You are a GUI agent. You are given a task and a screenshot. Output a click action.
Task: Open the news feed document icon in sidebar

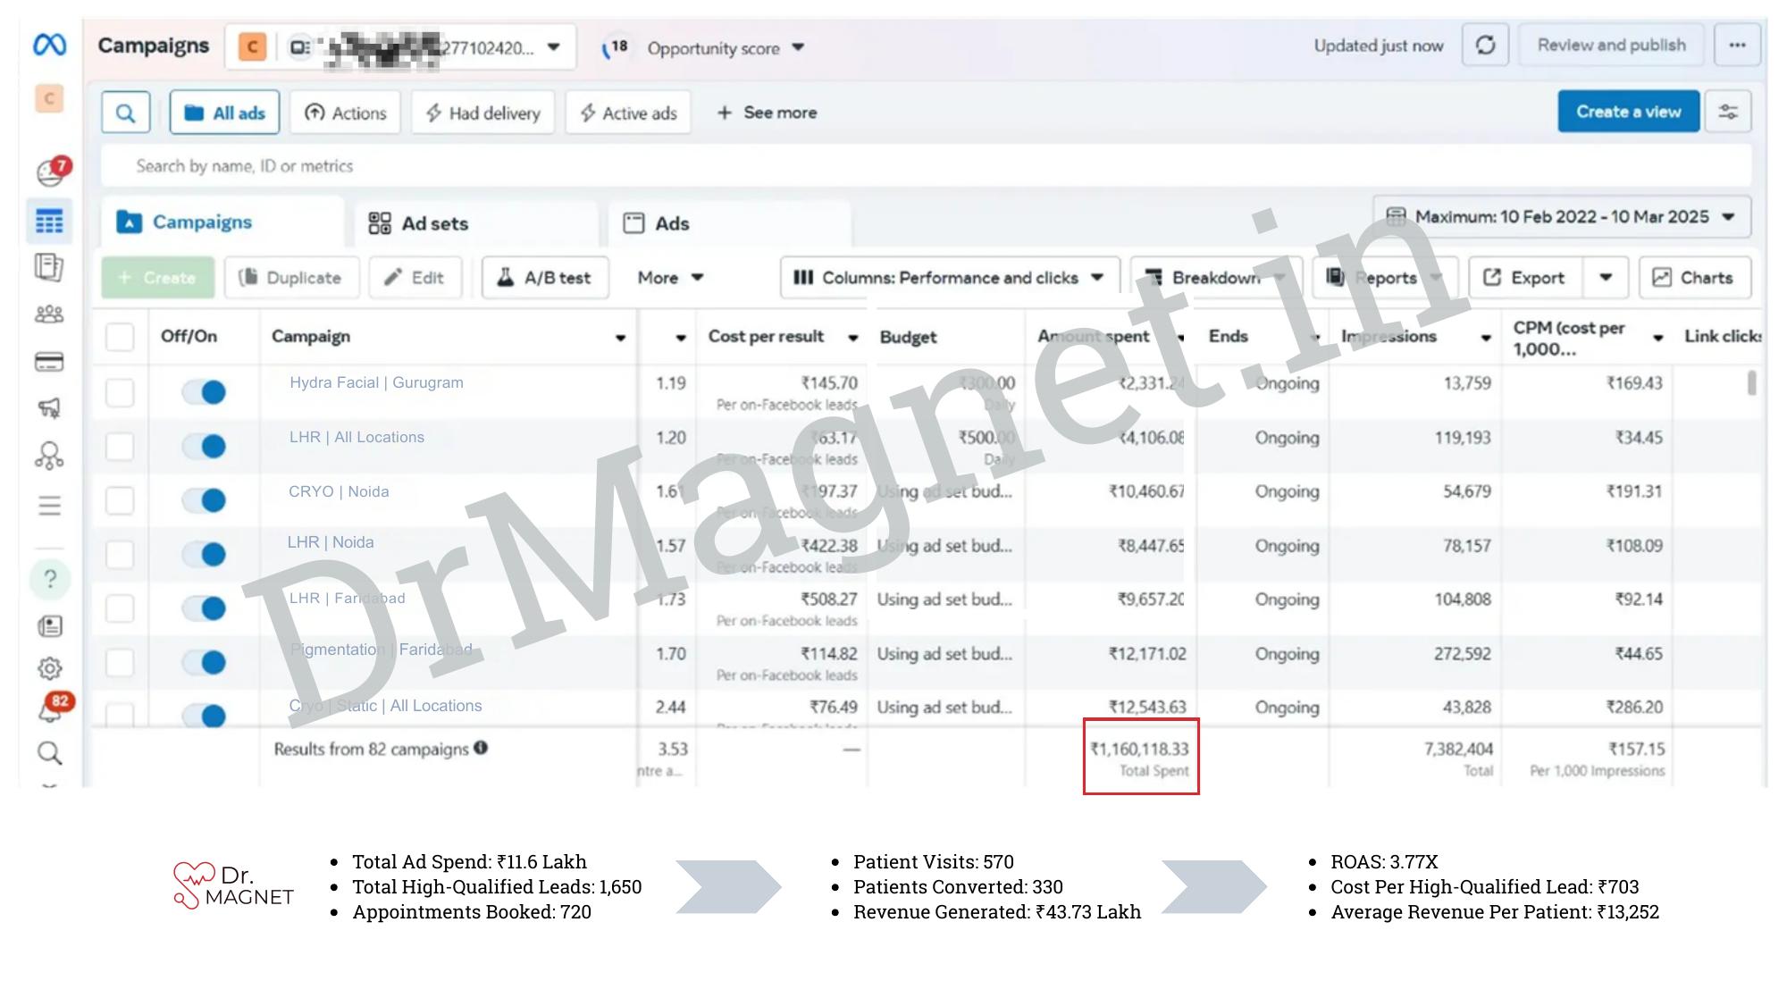[x=50, y=625]
